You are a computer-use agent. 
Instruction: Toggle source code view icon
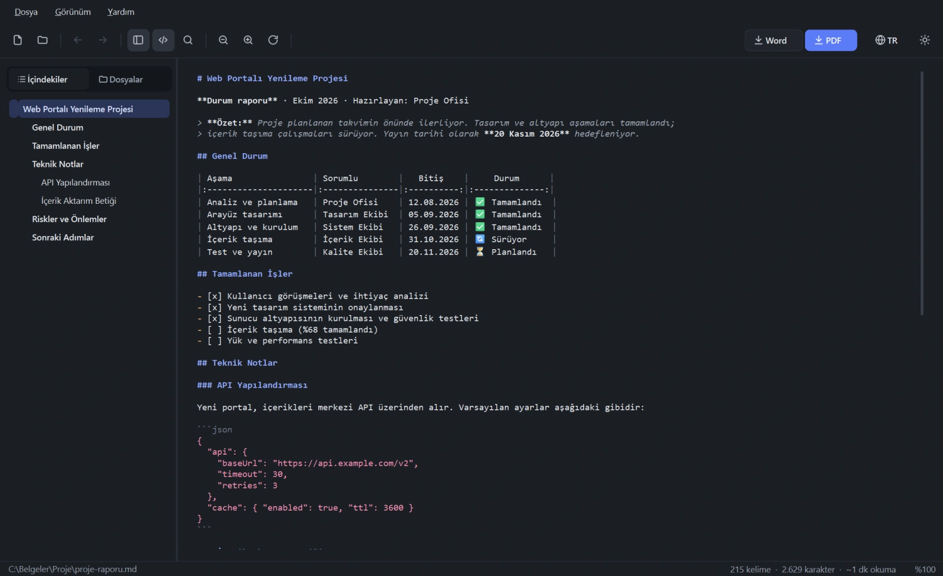(163, 40)
